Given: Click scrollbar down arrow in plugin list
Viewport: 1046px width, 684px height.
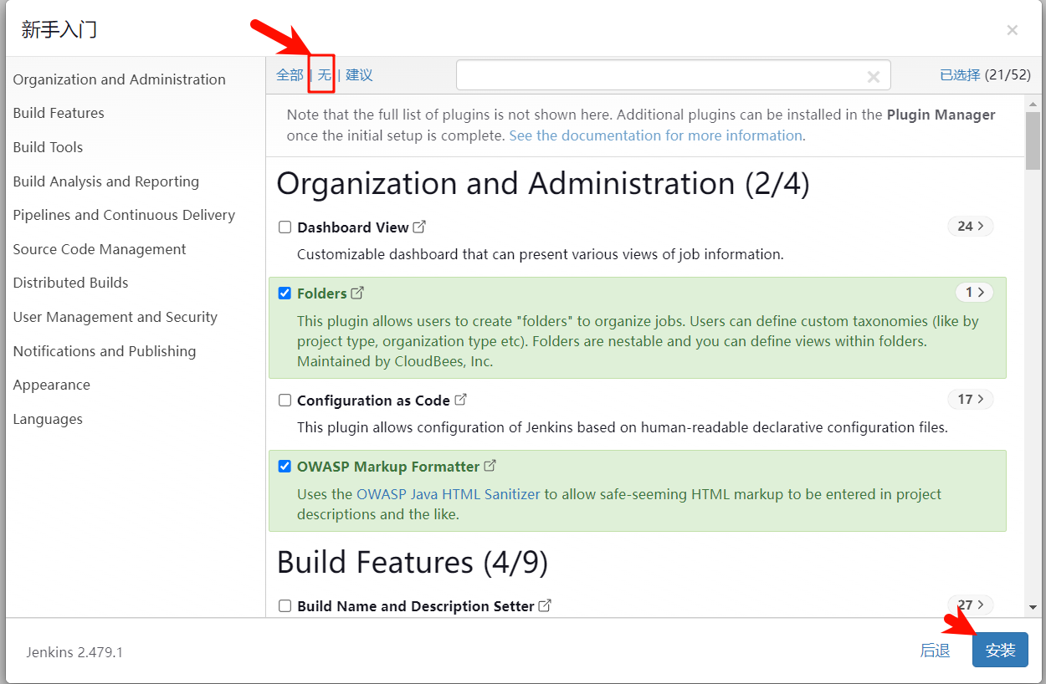Looking at the screenshot, I should [1033, 608].
